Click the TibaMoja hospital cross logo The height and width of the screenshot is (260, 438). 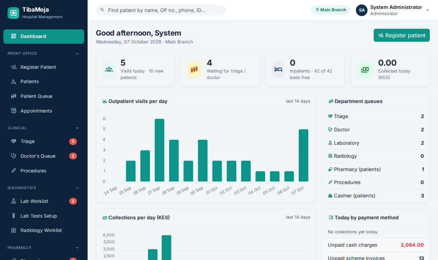13,13
